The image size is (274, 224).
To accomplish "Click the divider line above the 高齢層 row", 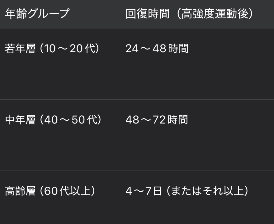I will pyautogui.click(x=137, y=171).
